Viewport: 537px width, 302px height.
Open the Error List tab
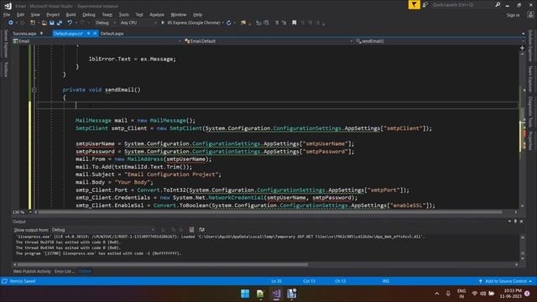click(x=64, y=271)
